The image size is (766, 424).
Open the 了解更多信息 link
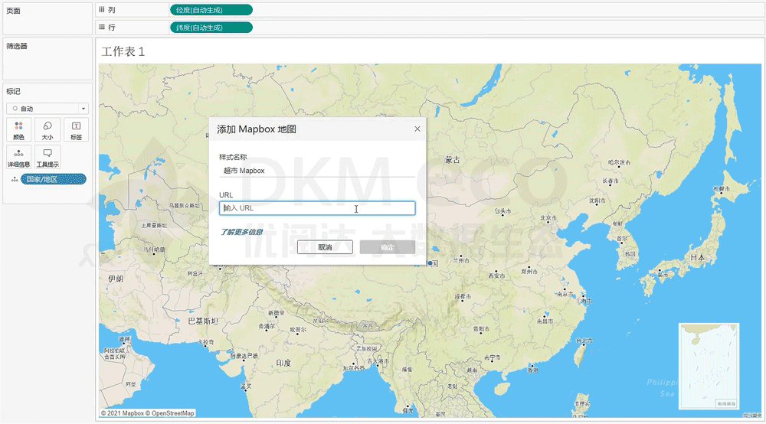[x=241, y=232]
